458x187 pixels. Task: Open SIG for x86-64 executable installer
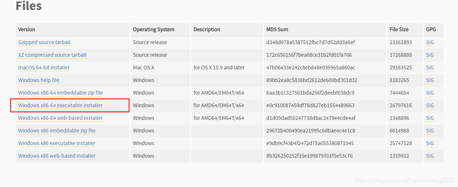click(x=430, y=105)
